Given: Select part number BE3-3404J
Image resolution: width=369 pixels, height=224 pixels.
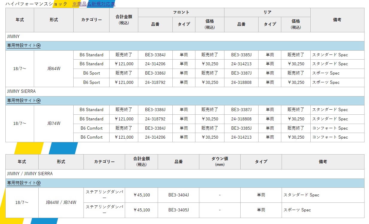Looking at the screenshot, I should pyautogui.click(x=179, y=195).
